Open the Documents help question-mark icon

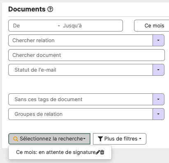[50, 9]
